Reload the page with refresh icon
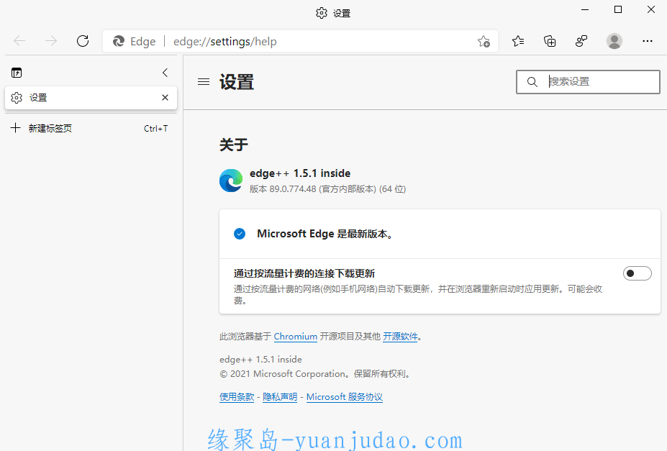This screenshot has width=667, height=451. [83, 41]
